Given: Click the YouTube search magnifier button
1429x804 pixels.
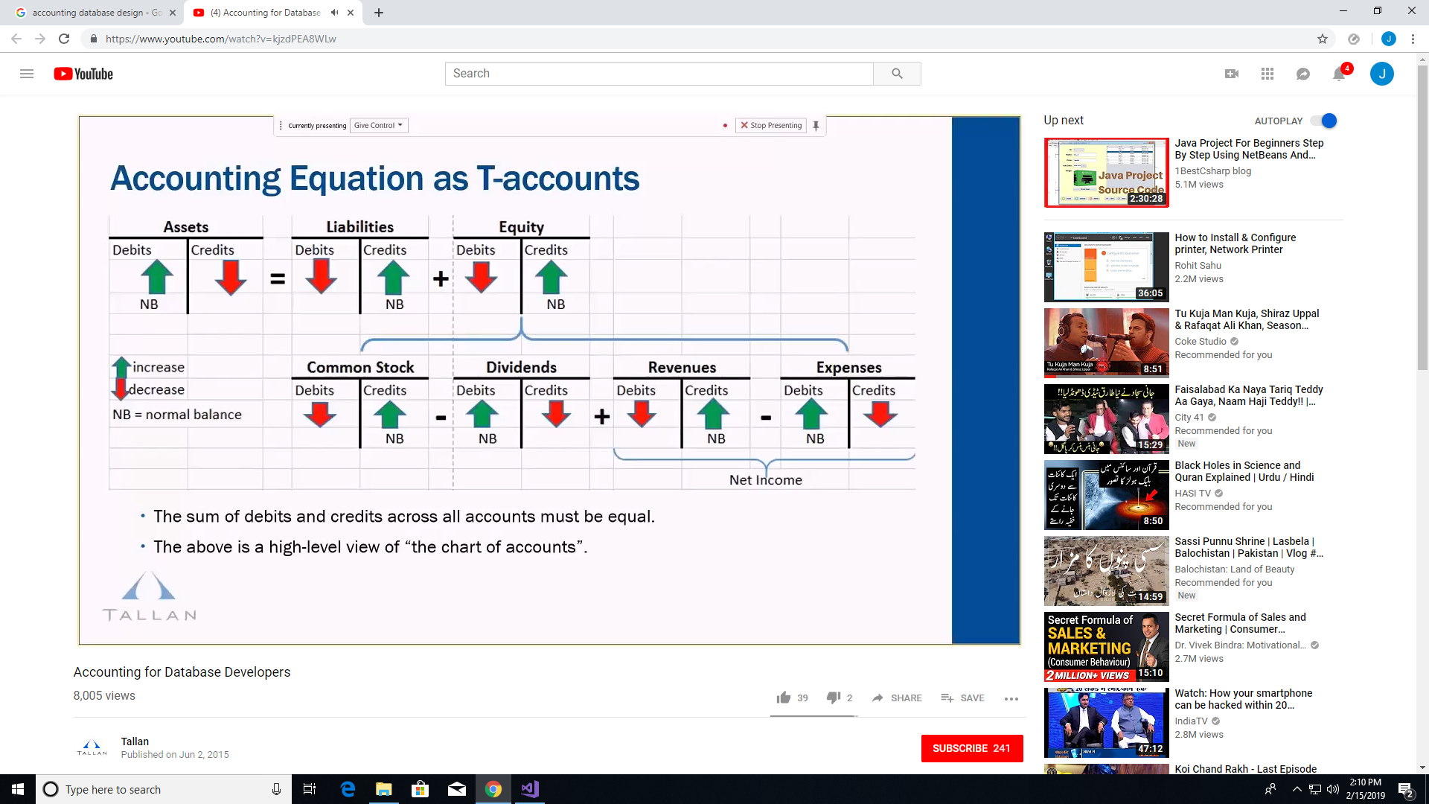Looking at the screenshot, I should click(897, 74).
